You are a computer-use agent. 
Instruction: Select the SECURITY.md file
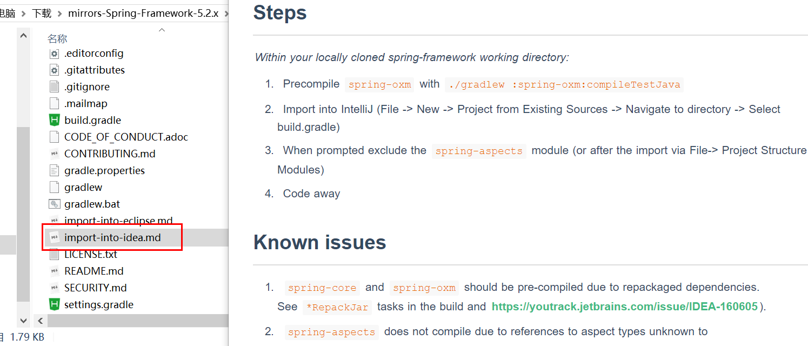pyautogui.click(x=95, y=288)
